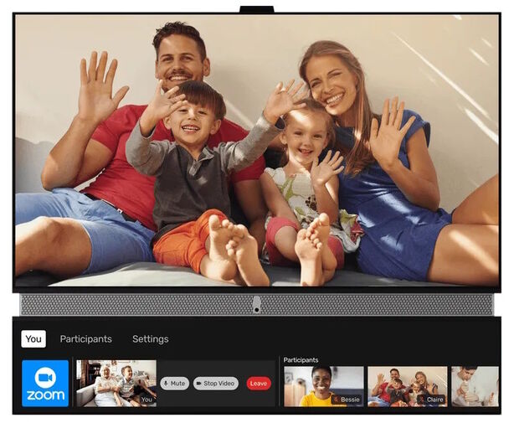Open the Participants tab

click(85, 339)
